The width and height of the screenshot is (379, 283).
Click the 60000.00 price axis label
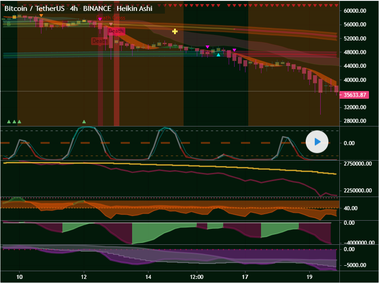pos(356,11)
